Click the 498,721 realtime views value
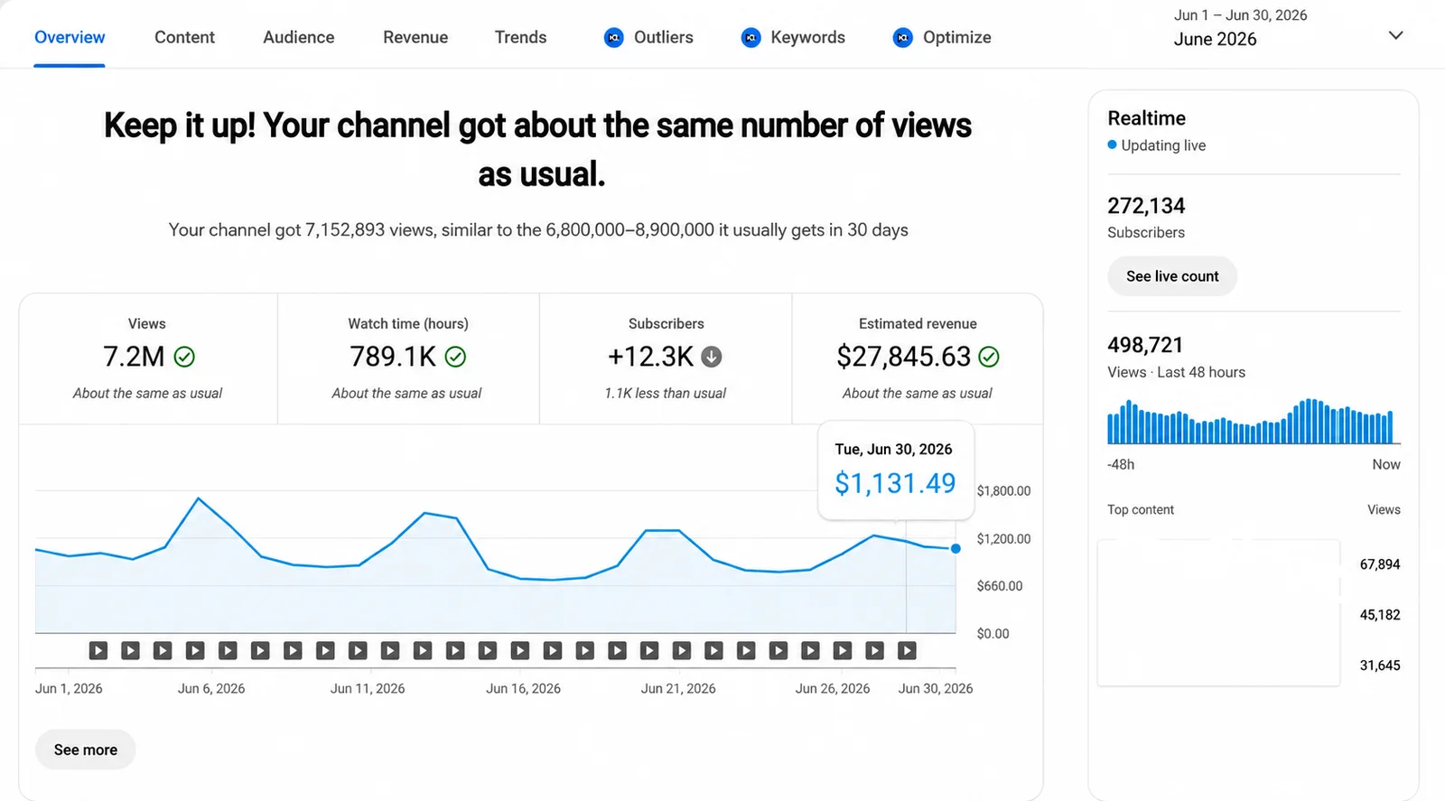1445x801 pixels. pyautogui.click(x=1145, y=345)
